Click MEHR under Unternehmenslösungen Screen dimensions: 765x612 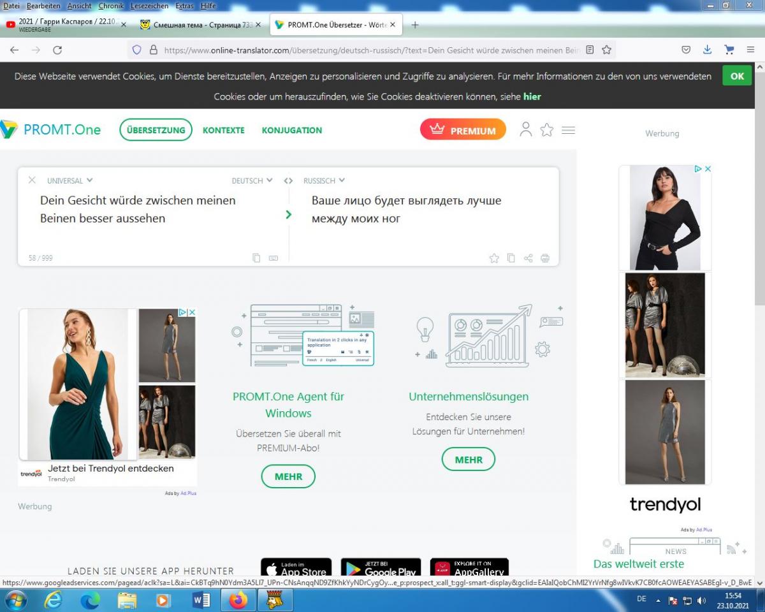(469, 459)
